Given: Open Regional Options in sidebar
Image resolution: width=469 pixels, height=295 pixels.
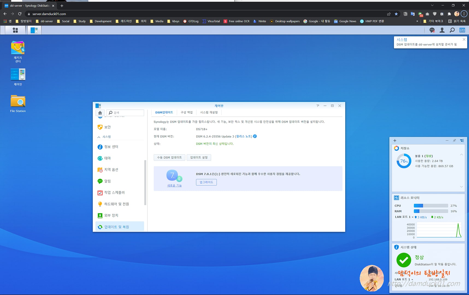Looking at the screenshot, I should point(120,170).
